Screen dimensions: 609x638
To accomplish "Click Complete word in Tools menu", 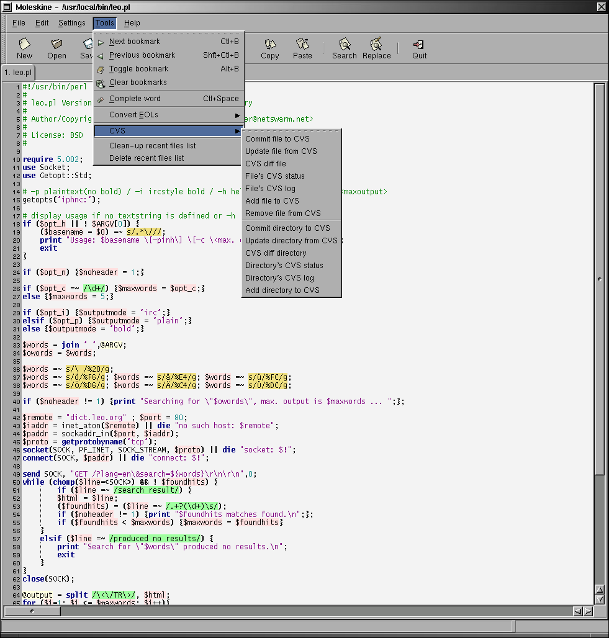I will click(x=135, y=99).
